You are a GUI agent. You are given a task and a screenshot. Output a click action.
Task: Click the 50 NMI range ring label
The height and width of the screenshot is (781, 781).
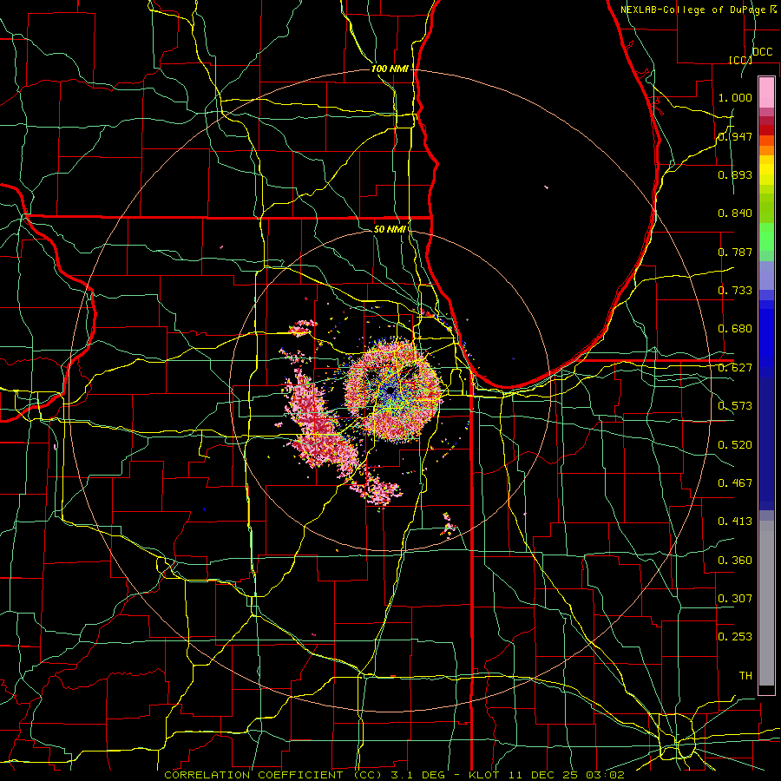[390, 229]
